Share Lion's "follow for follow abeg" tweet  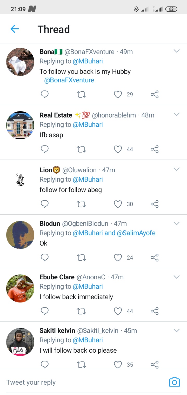tap(155, 204)
